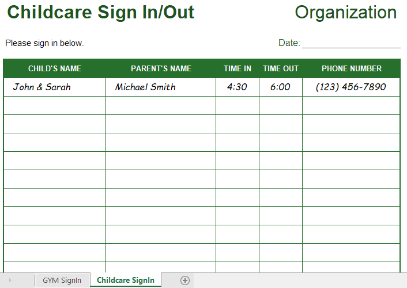Select the Childcare Sign In/Out title
The height and width of the screenshot is (288, 407).
[x=101, y=12]
